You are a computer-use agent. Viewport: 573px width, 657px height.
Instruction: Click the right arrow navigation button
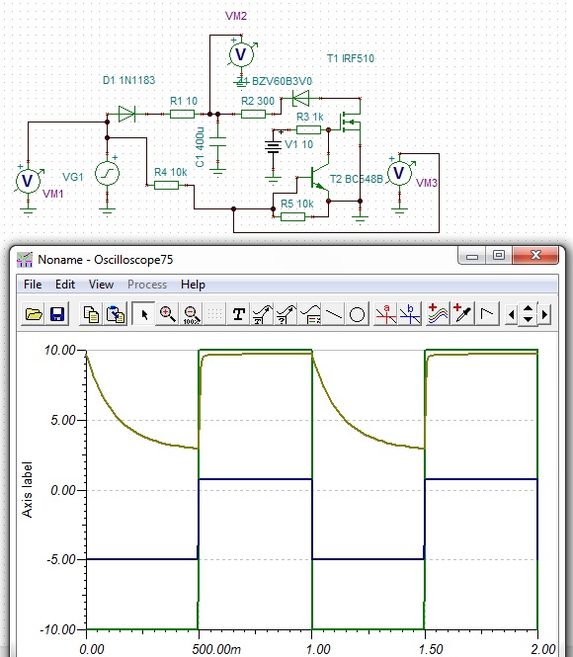544,314
